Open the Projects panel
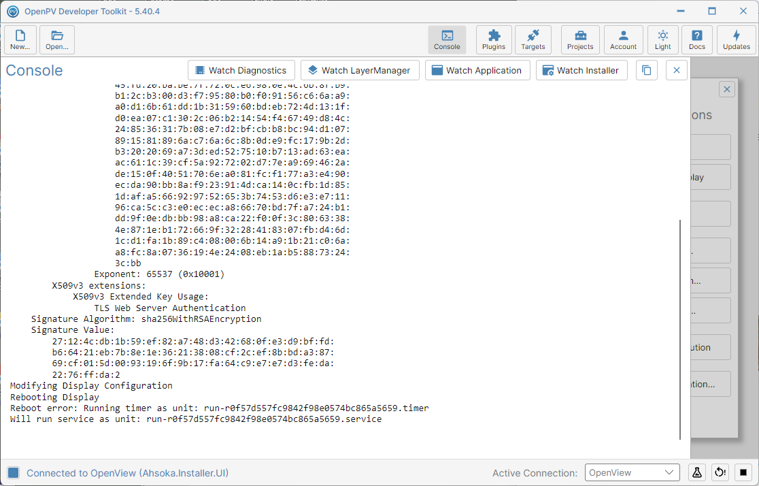This screenshot has width=759, height=486. click(x=580, y=39)
